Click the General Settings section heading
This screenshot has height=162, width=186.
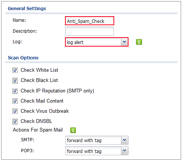point(27,8)
